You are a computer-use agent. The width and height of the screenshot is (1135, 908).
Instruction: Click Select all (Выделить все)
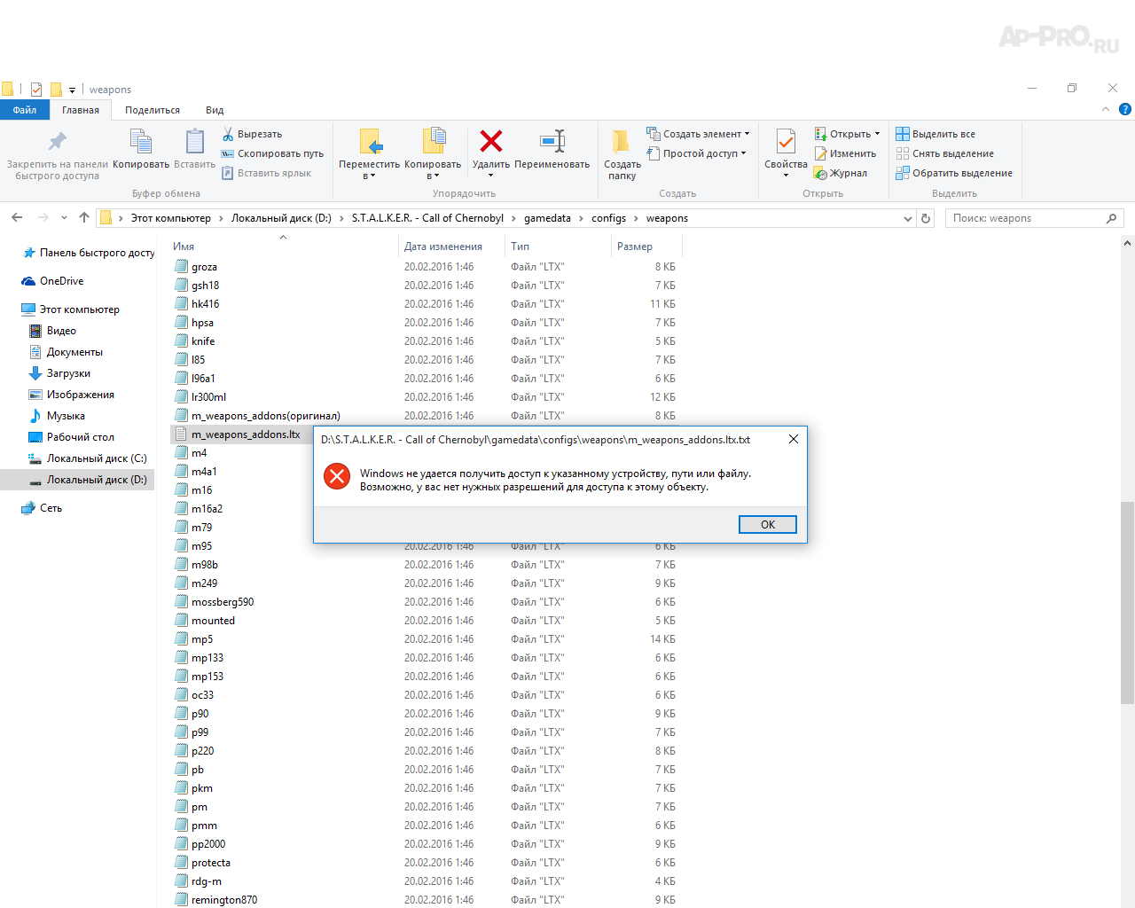tap(943, 134)
